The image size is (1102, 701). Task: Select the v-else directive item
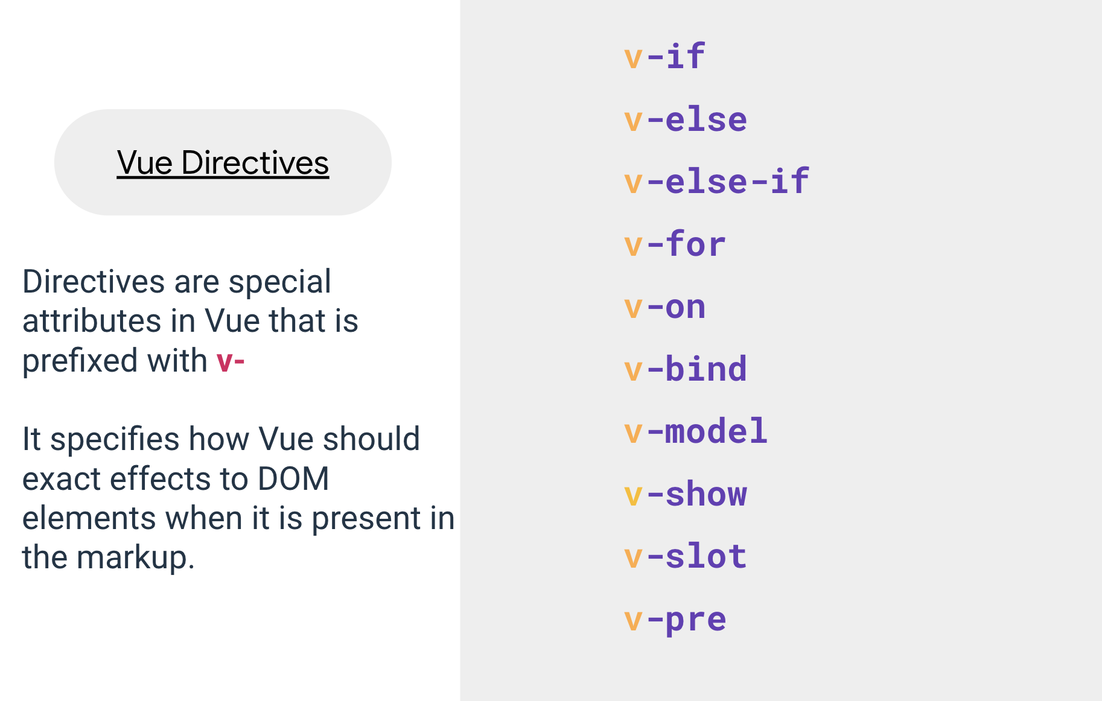[x=686, y=119]
